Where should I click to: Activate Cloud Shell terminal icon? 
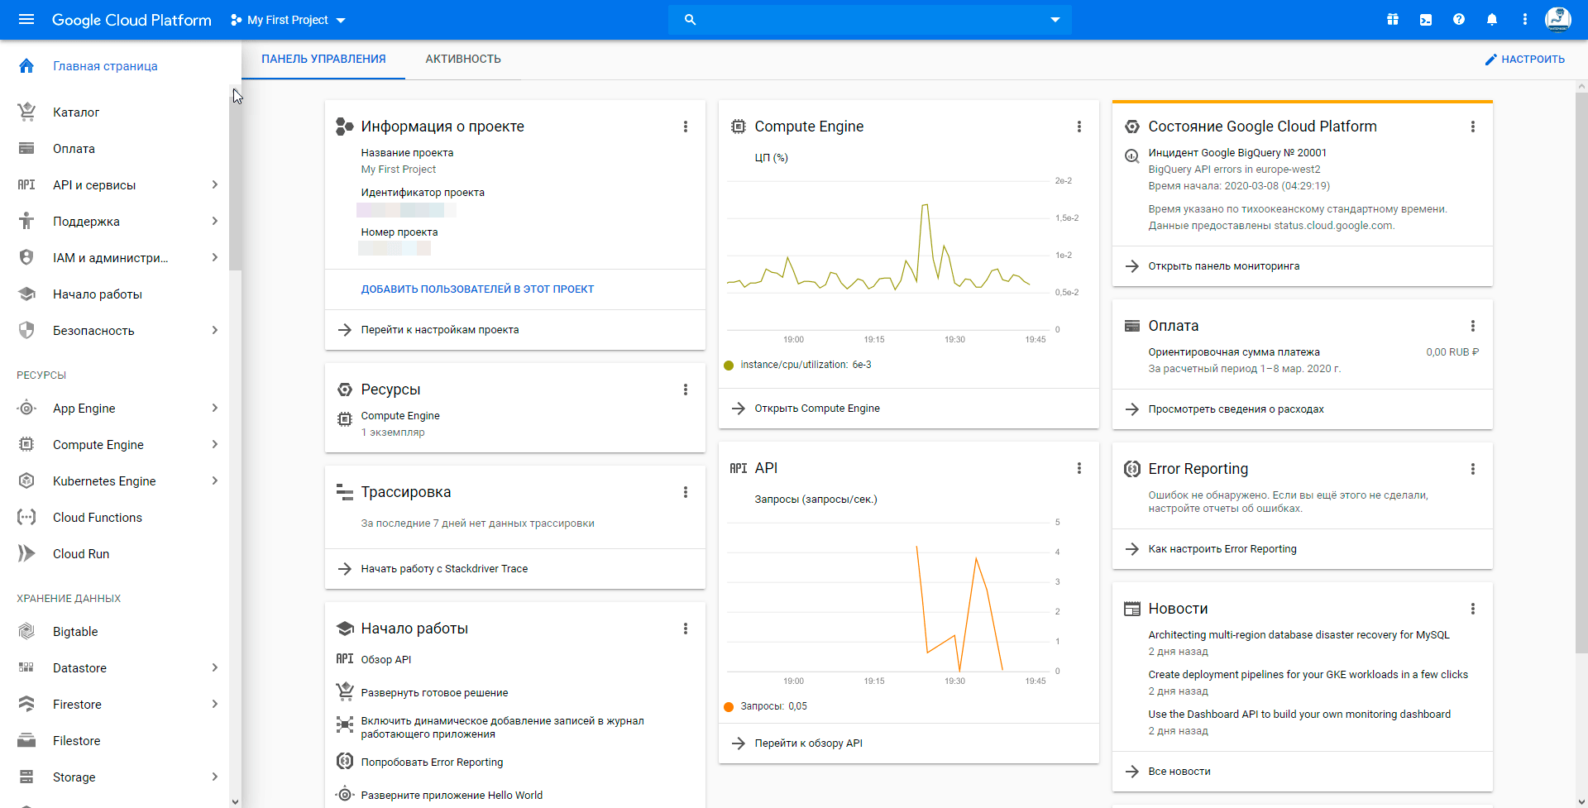click(1426, 20)
